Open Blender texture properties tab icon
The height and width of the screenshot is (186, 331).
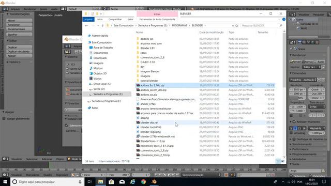coord(317,42)
